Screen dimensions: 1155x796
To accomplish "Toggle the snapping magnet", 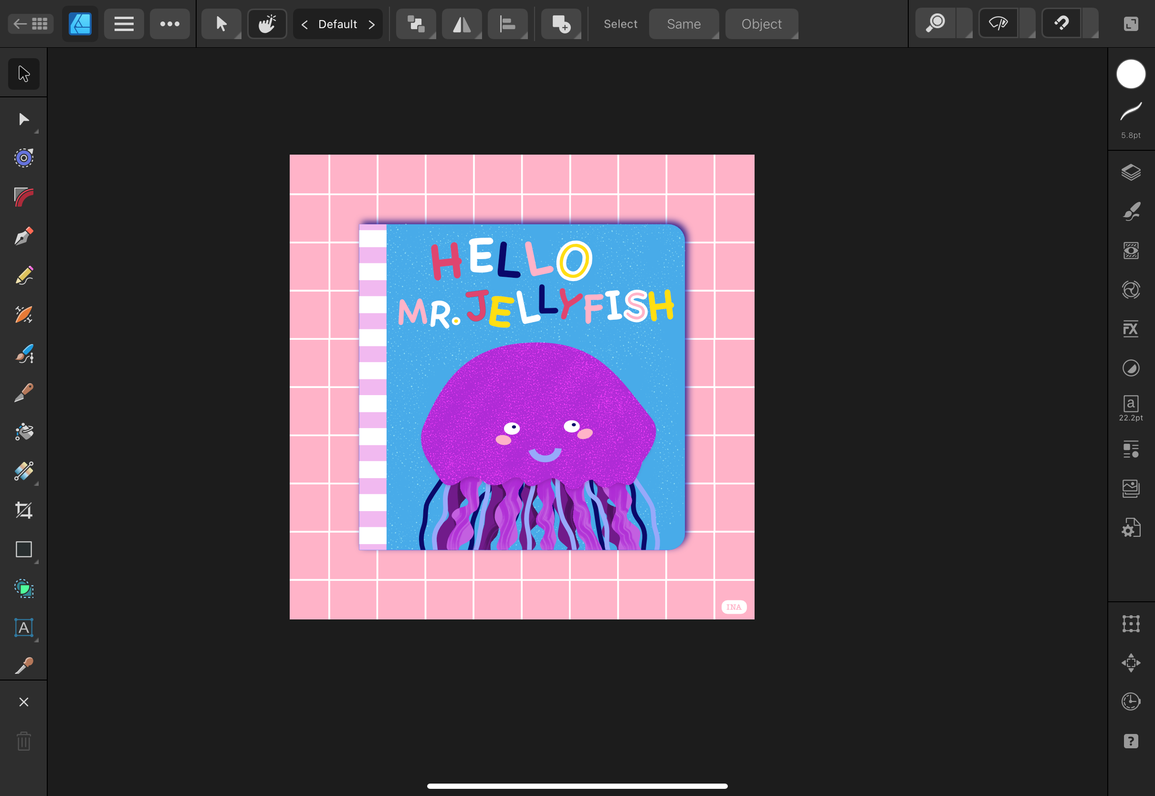I will [x=1061, y=23].
